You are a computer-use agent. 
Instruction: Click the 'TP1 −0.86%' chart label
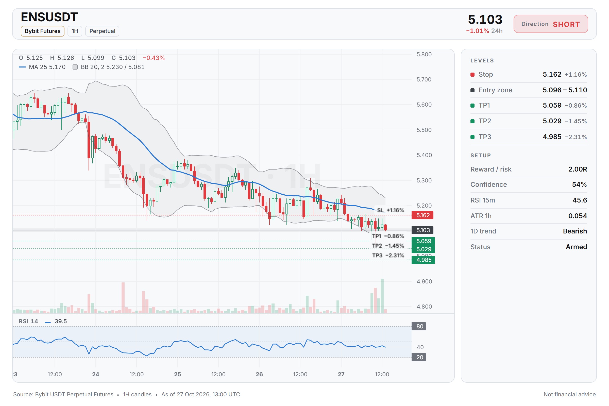click(x=388, y=236)
